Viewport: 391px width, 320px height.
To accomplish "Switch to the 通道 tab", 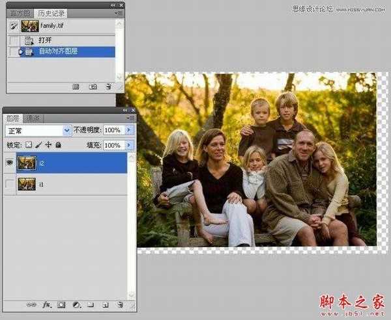I will (x=33, y=118).
